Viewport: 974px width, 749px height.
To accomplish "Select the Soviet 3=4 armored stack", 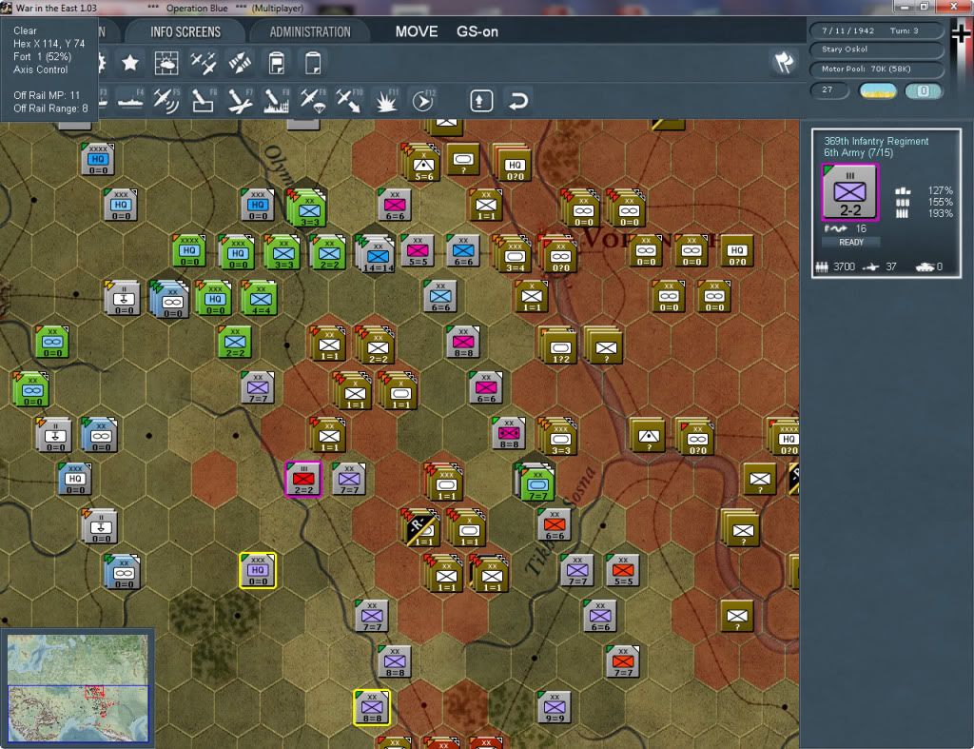I will (x=513, y=254).
